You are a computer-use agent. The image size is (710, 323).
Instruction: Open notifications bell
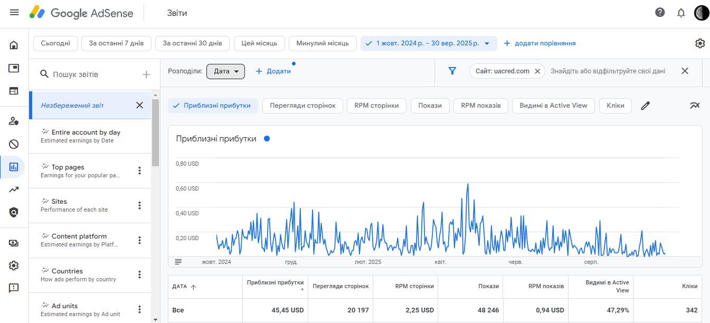tap(681, 13)
